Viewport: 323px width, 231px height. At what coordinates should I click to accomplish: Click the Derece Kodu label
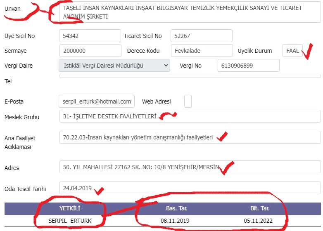(x=143, y=51)
